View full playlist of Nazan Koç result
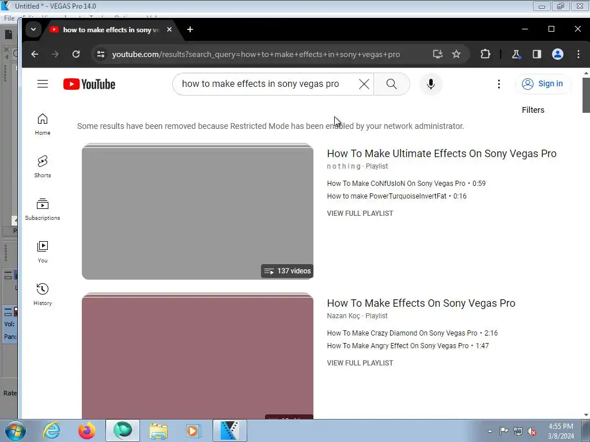 tap(360, 363)
